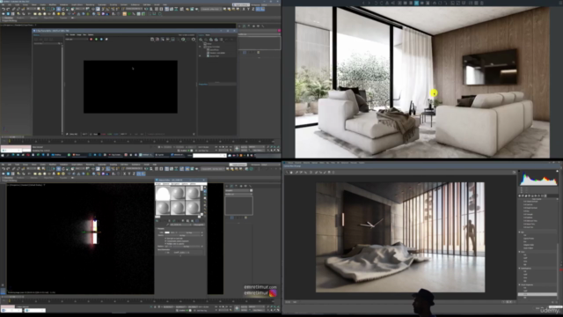Collapse the third preset group in Camera Raw

[520, 268]
